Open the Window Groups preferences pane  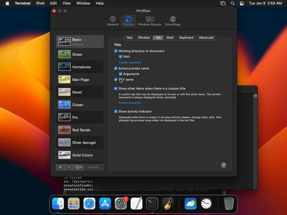point(150,21)
